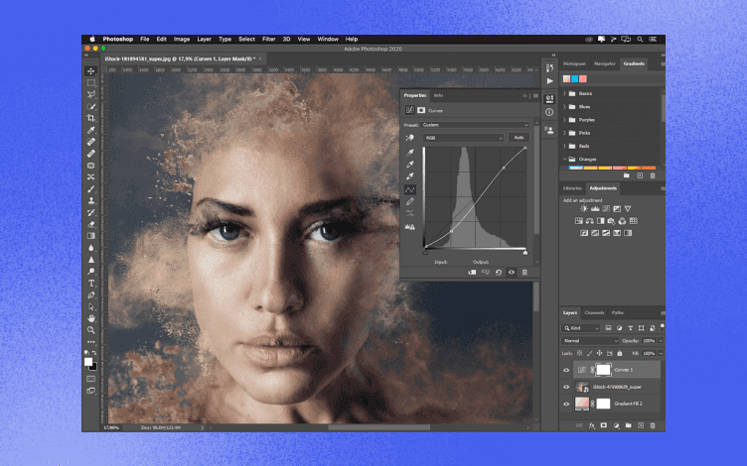
Task: Hide the Gradient Fill 2 layer
Action: pos(566,405)
